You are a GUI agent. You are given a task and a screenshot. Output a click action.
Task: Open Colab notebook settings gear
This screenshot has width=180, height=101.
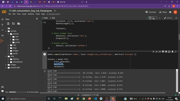(x=170, y=12)
